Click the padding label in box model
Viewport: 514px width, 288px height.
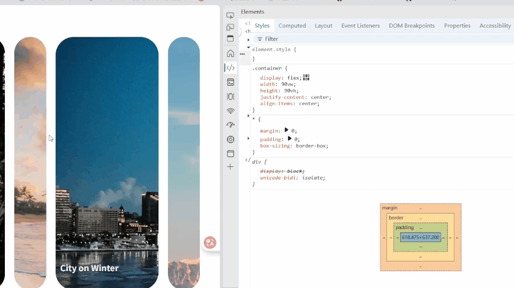(404, 227)
